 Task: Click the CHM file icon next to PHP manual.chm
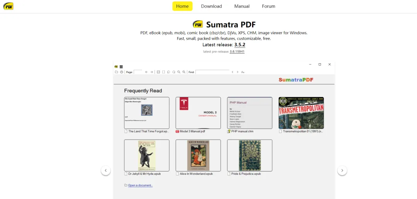point(229,131)
